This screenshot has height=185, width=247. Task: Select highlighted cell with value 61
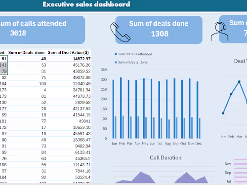(4, 59)
